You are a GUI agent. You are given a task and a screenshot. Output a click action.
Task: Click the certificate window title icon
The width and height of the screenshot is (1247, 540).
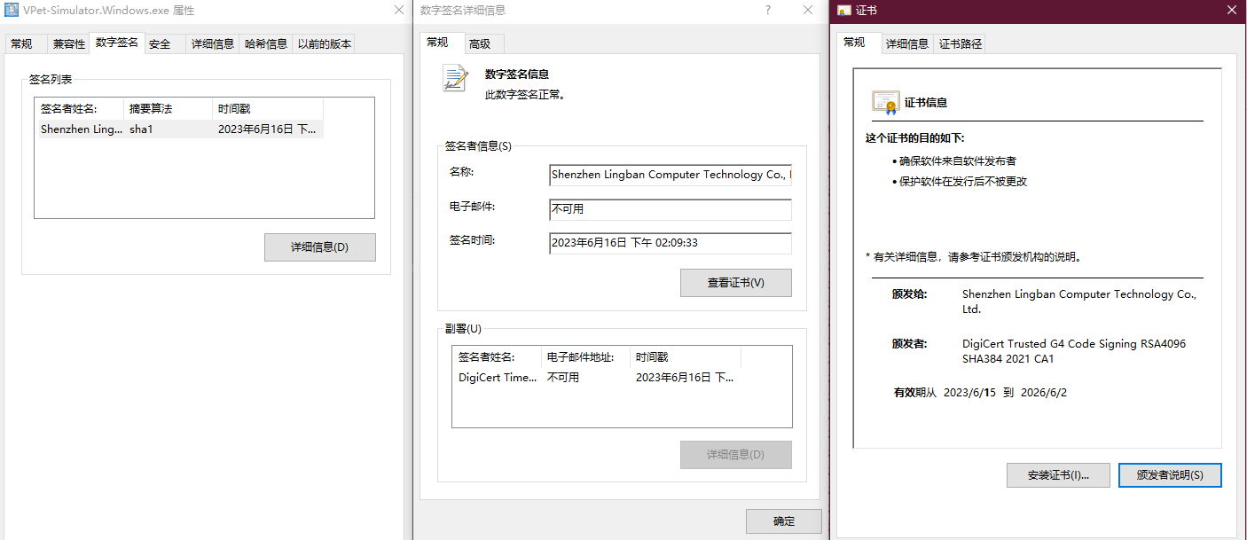[x=843, y=11]
